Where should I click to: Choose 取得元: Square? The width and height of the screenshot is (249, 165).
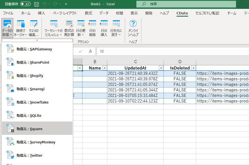click(37, 129)
